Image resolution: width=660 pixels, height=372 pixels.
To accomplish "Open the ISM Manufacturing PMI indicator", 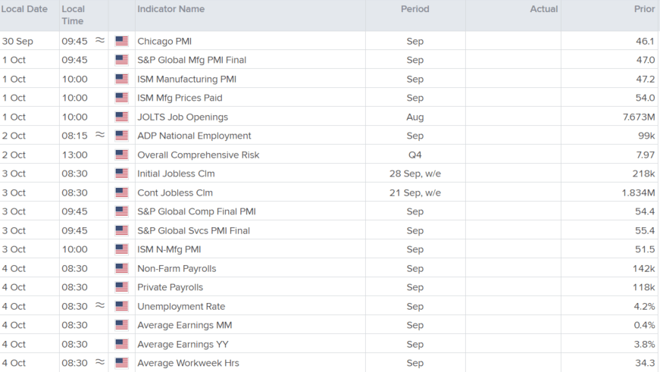I will pos(187,79).
